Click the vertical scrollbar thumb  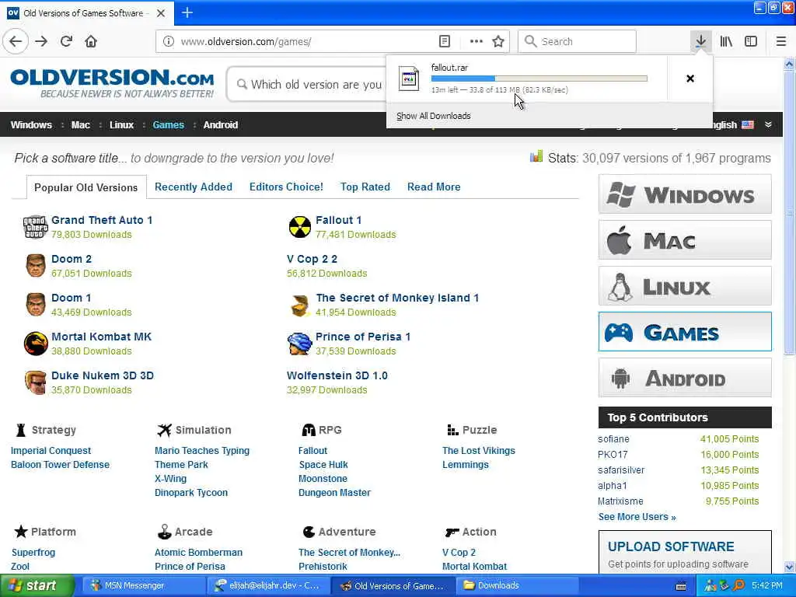click(789, 212)
